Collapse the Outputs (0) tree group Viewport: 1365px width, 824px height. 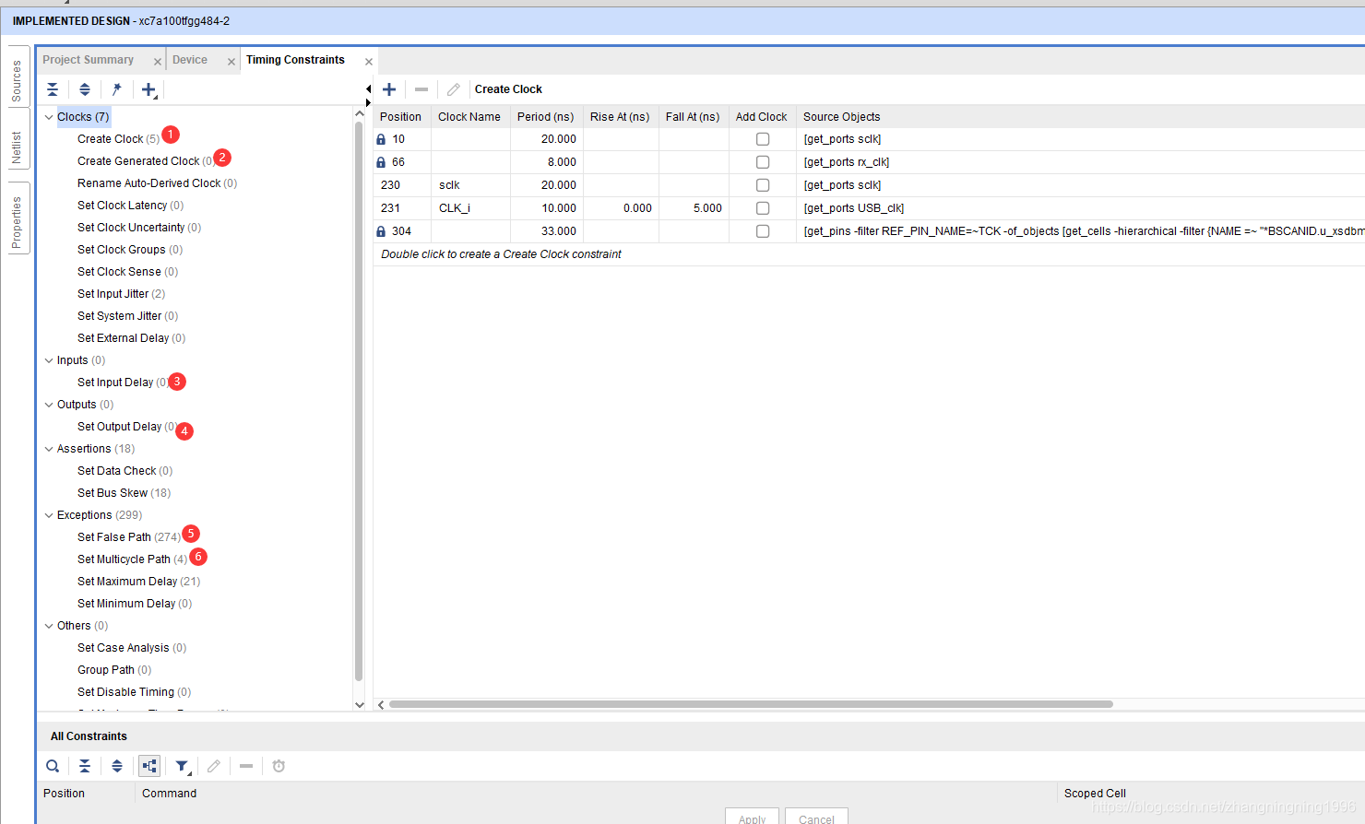tap(49, 405)
